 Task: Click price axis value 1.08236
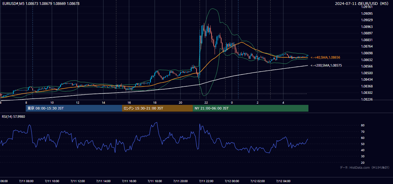point(367,99)
